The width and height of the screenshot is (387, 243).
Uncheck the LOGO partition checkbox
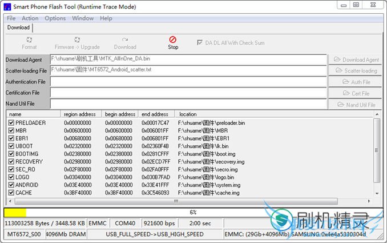tap(11, 177)
